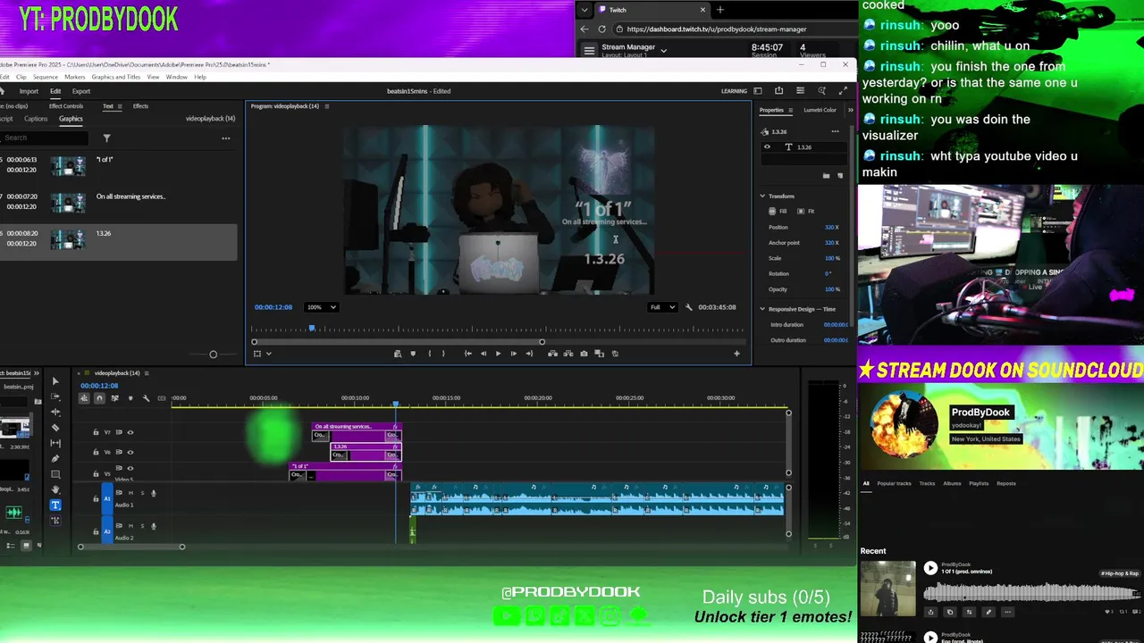Select the Ripple Edit tool
The width and height of the screenshot is (1144, 643).
[55, 412]
